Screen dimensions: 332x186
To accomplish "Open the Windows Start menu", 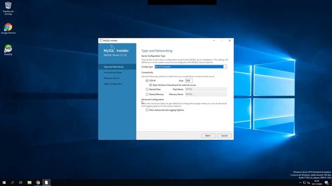I will [4, 182].
